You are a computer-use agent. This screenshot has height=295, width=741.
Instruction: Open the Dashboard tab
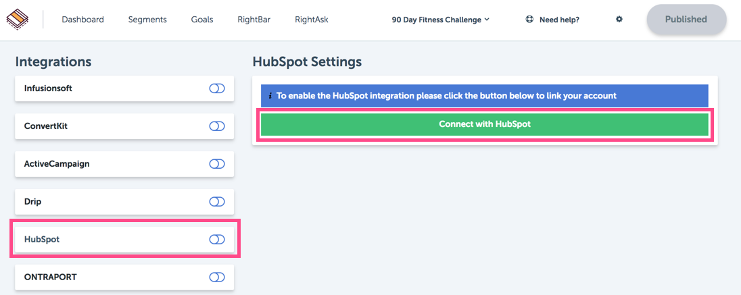point(82,20)
